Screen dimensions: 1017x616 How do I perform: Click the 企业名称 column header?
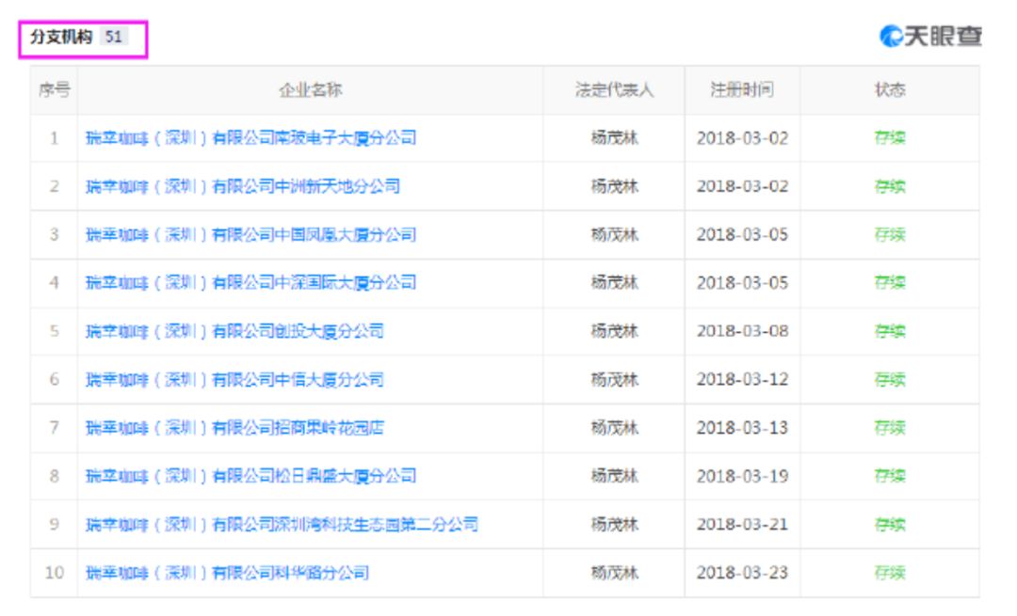click(x=310, y=90)
